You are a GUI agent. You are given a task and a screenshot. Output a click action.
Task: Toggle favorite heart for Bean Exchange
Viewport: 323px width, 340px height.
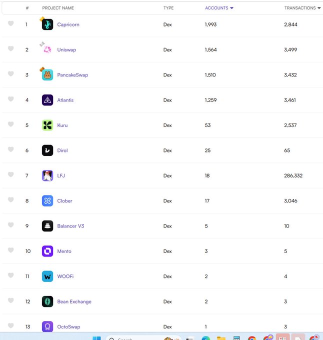click(x=11, y=300)
